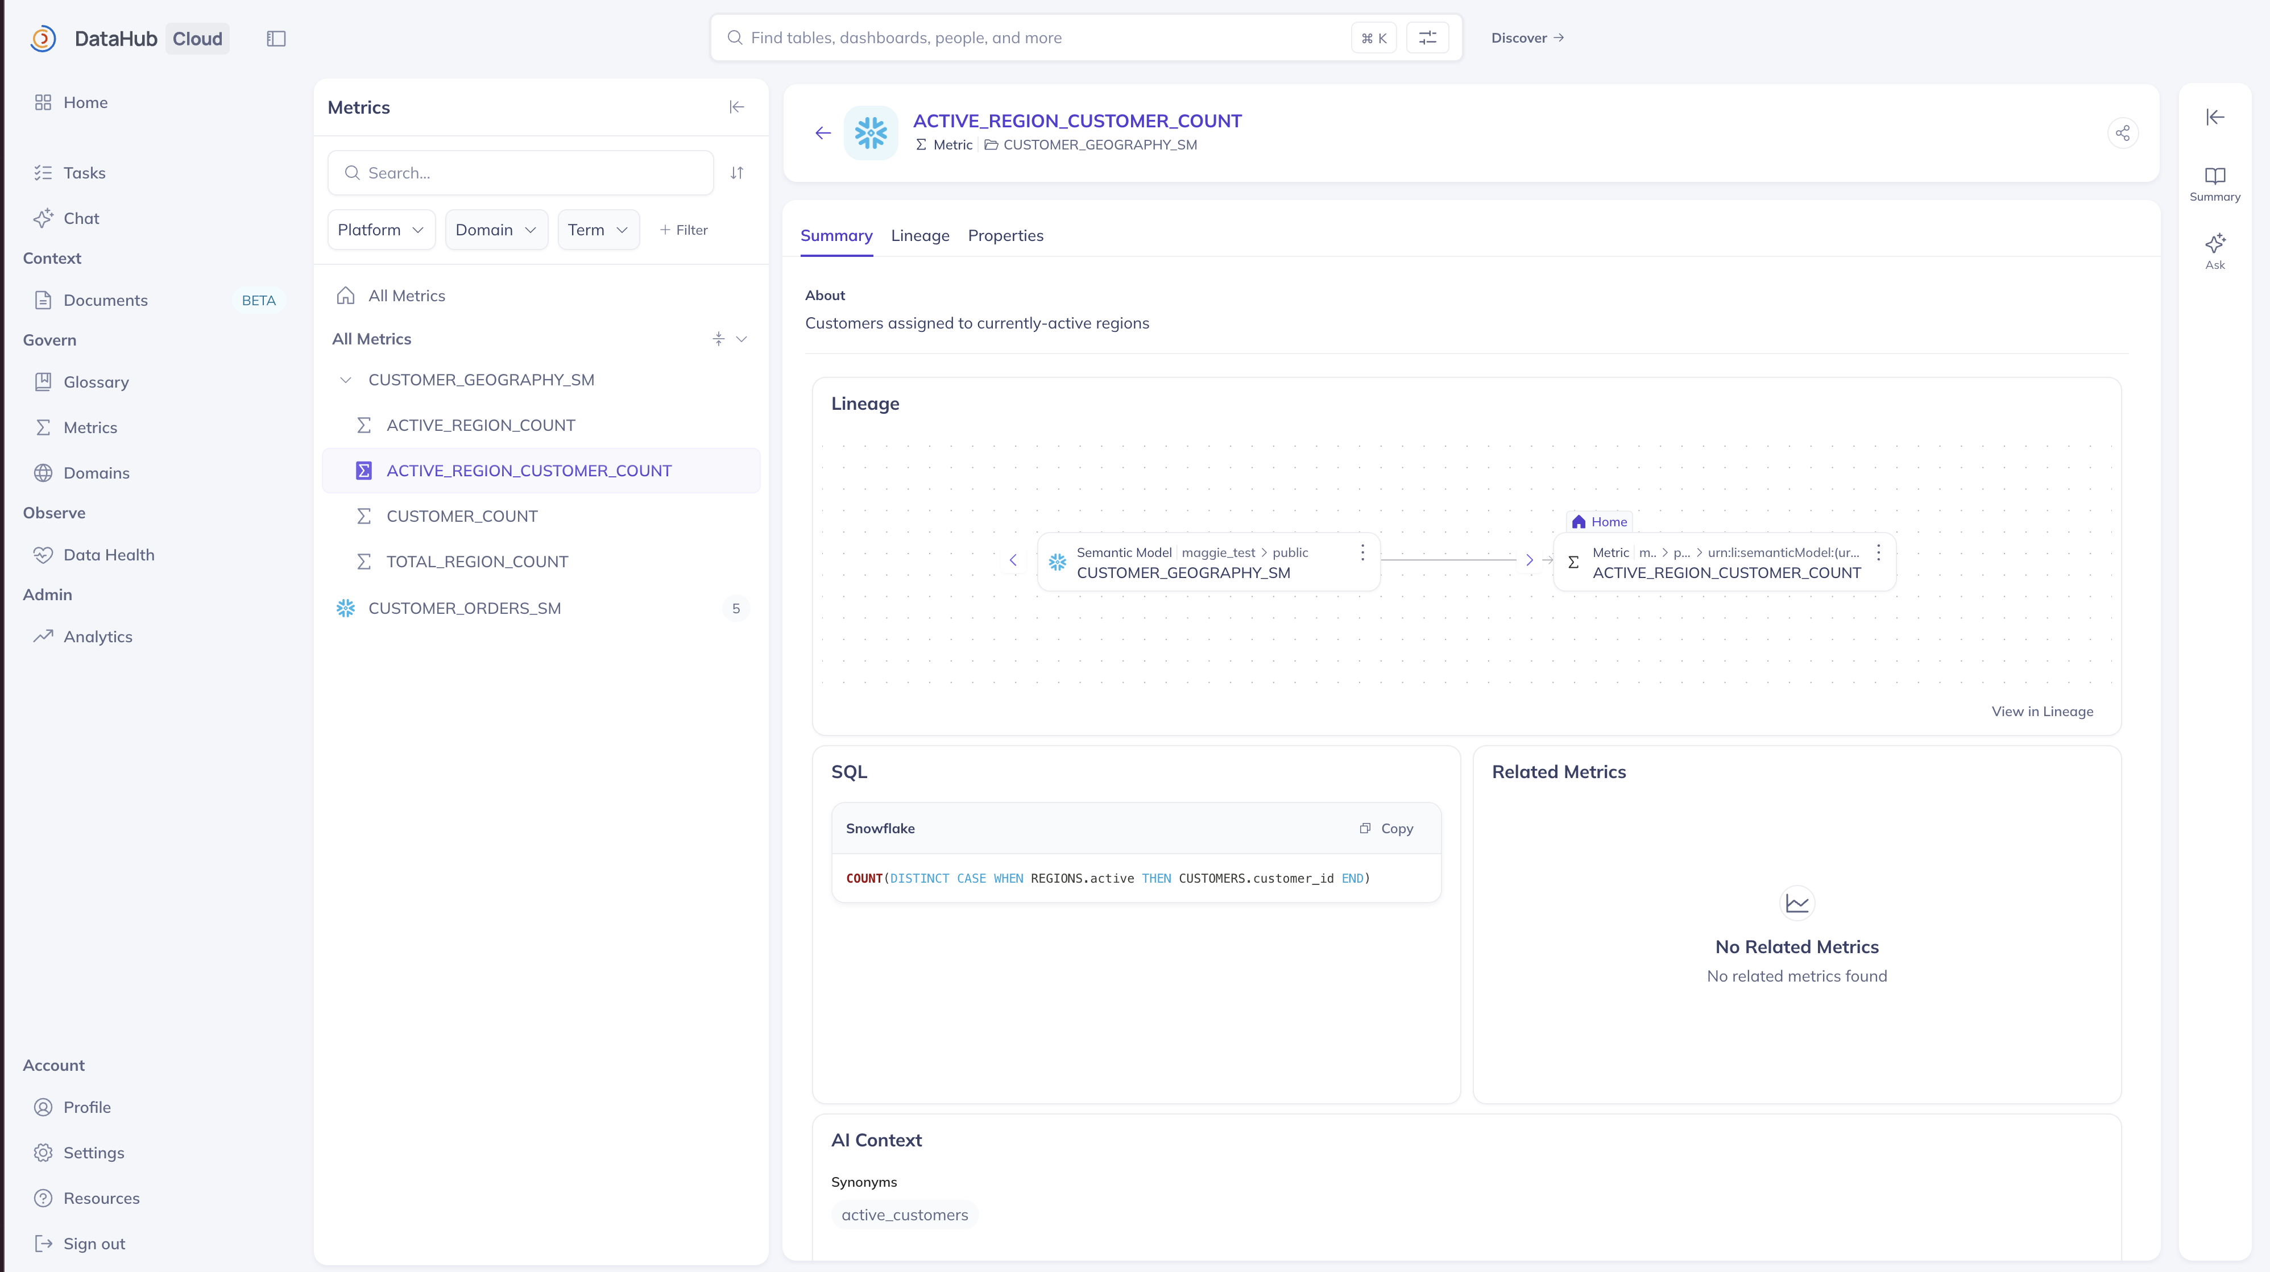Open the Platform filter dropdown
Viewport: 2270px width, 1272px height.
tap(380, 230)
